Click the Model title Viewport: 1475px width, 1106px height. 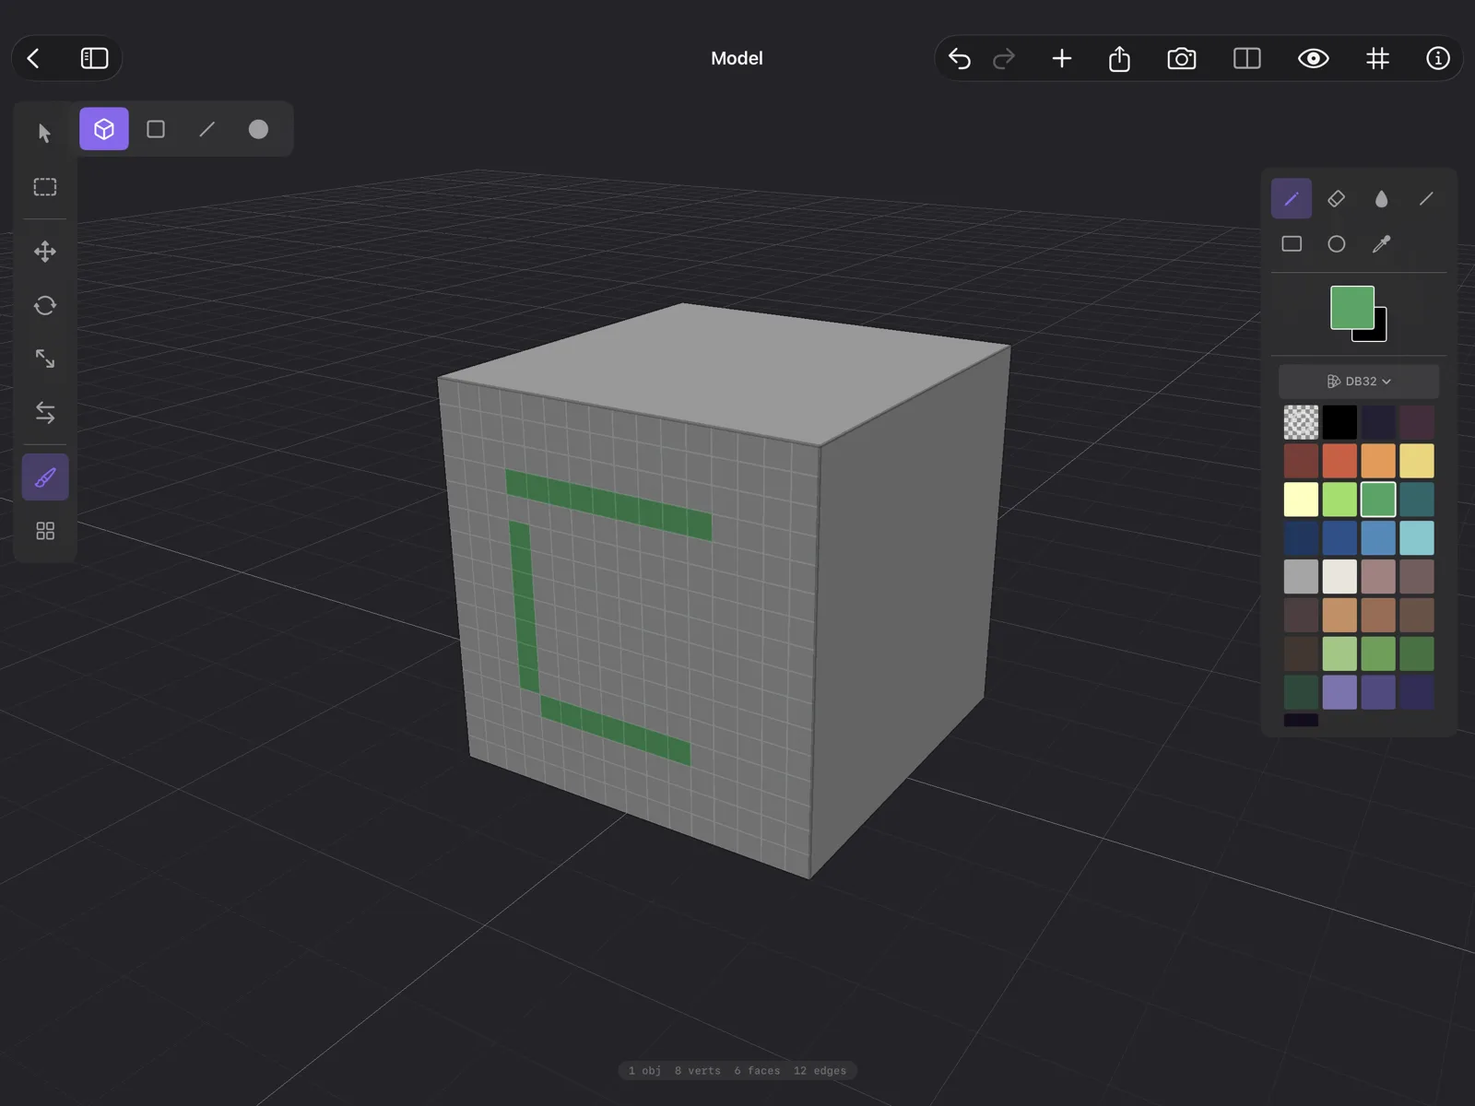pos(737,58)
